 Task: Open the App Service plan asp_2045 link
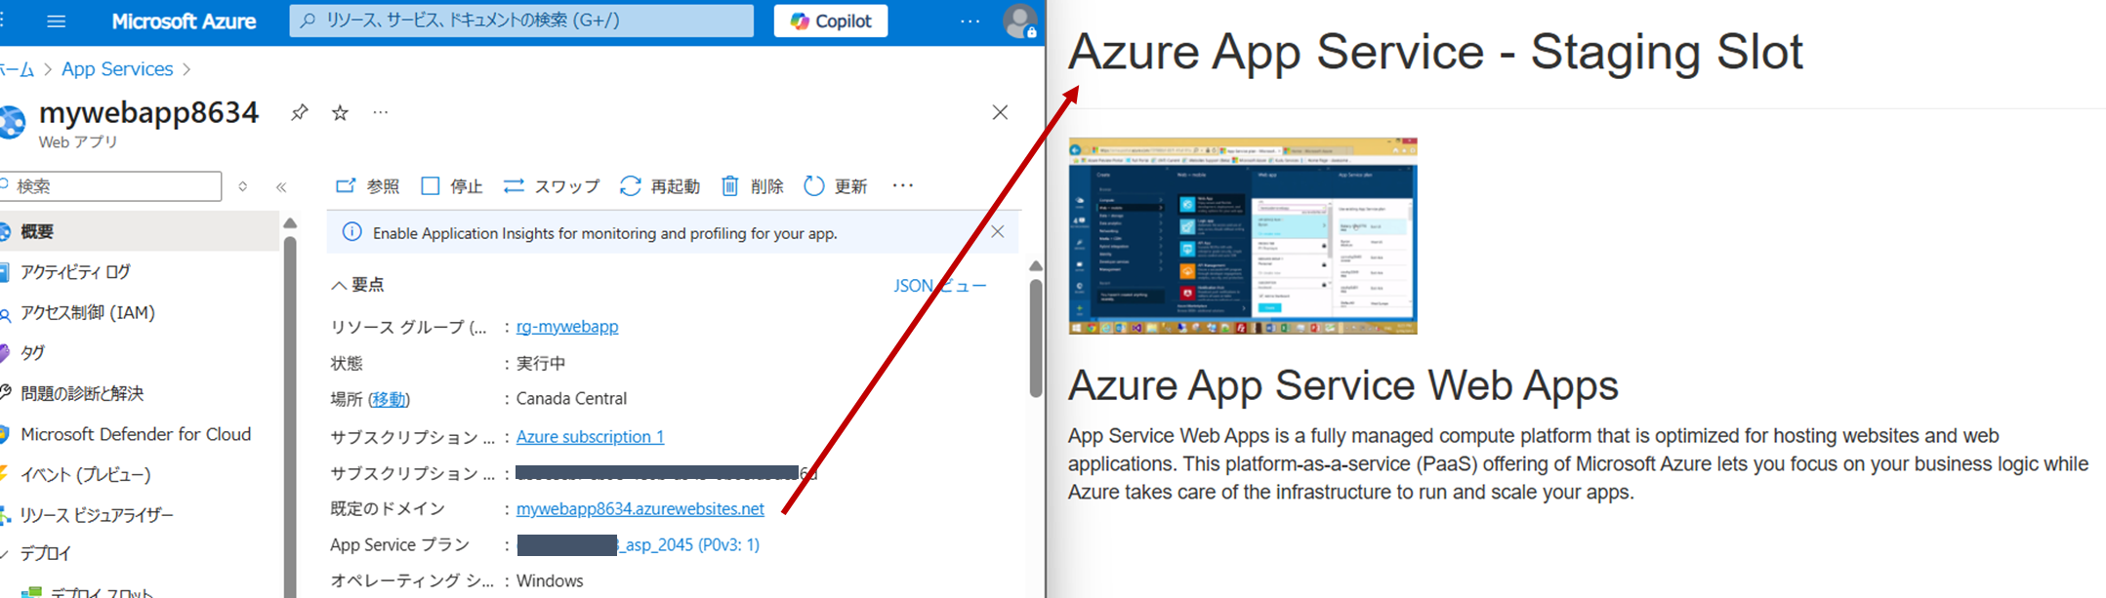click(x=639, y=544)
